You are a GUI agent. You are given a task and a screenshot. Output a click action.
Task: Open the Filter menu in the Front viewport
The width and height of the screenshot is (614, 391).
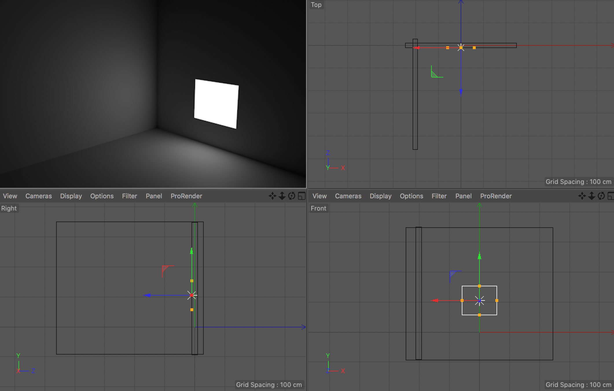point(439,196)
